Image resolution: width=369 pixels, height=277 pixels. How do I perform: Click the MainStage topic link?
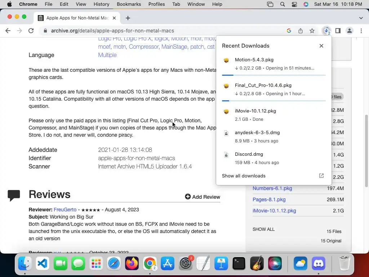(174, 47)
